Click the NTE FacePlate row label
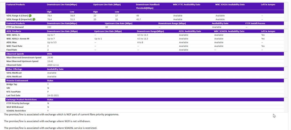The width and height of the screenshot is (291, 130). 15,91
